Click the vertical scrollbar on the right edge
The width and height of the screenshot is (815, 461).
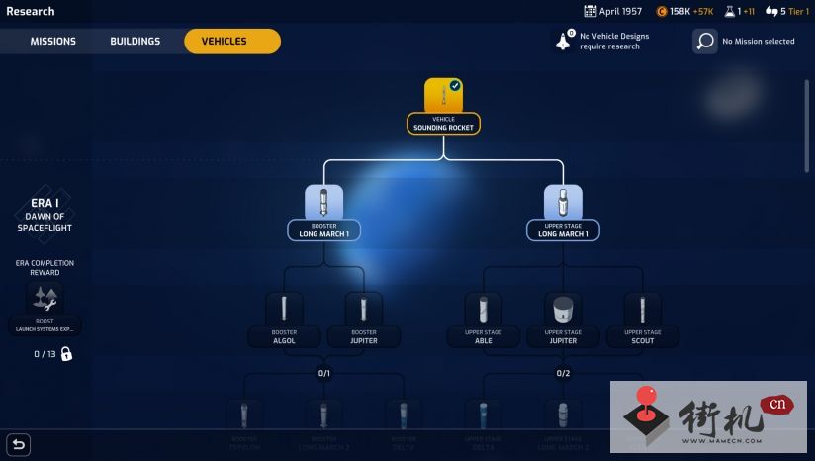click(807, 126)
